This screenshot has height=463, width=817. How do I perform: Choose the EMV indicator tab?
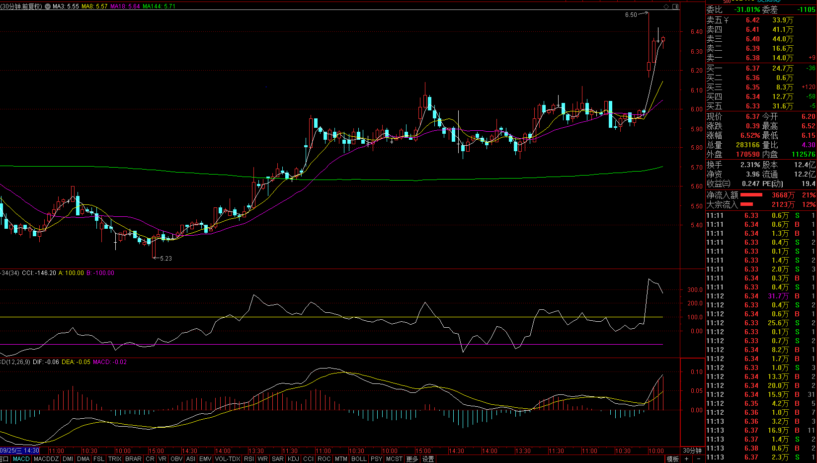[205, 459]
